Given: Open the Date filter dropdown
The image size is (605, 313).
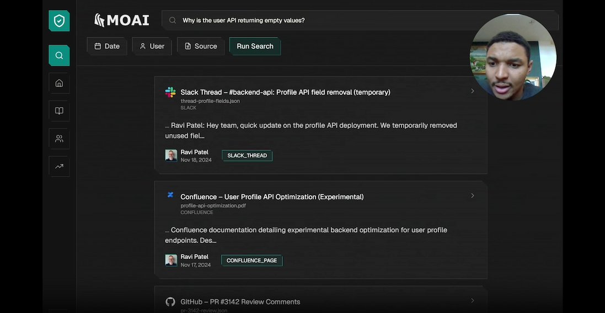Looking at the screenshot, I should [x=107, y=46].
